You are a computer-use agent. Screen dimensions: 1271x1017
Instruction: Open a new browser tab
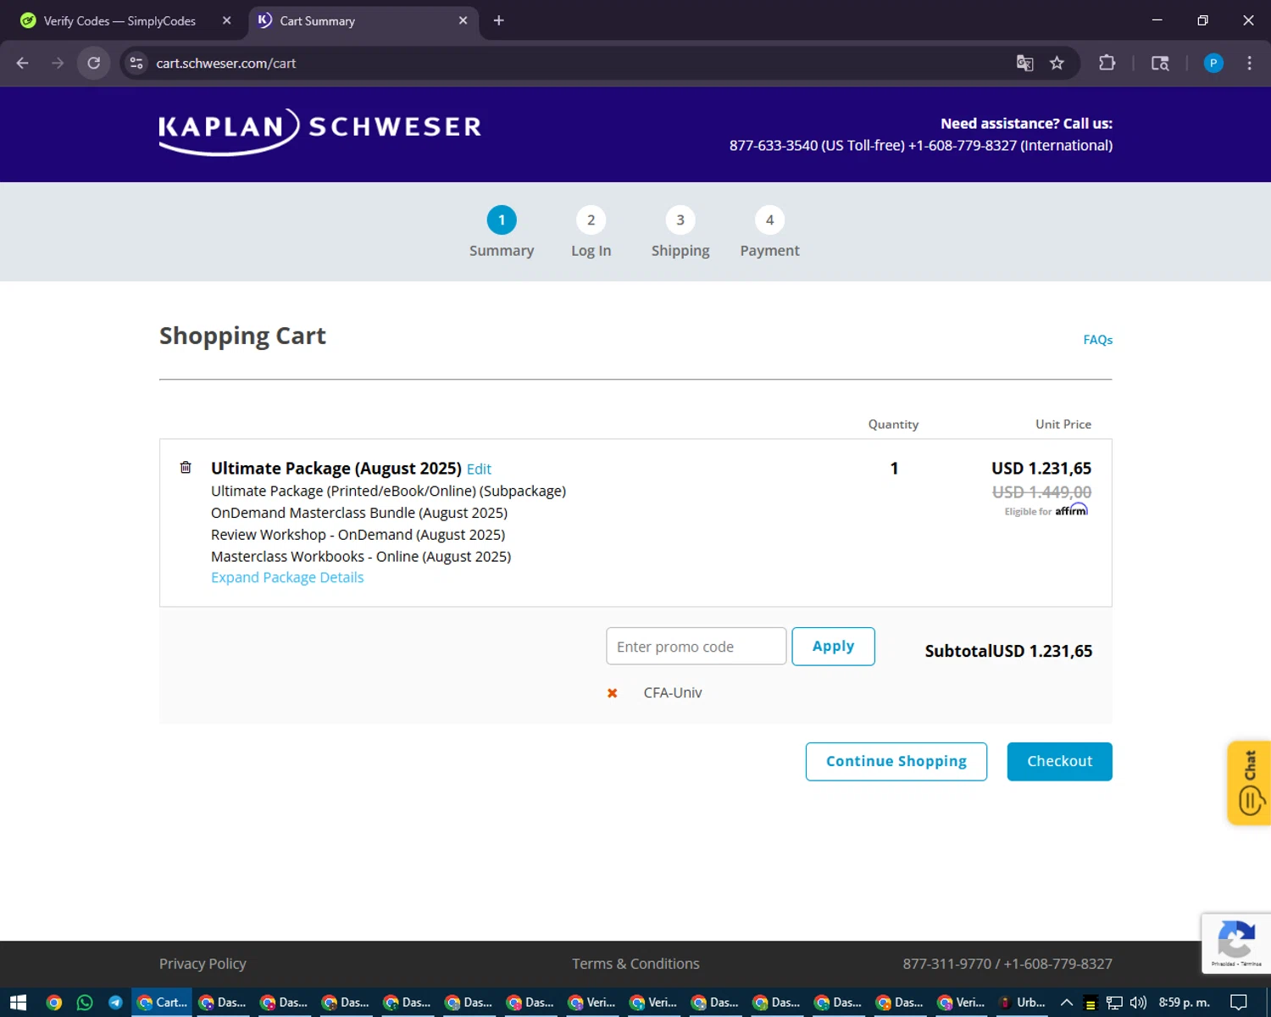(x=499, y=20)
